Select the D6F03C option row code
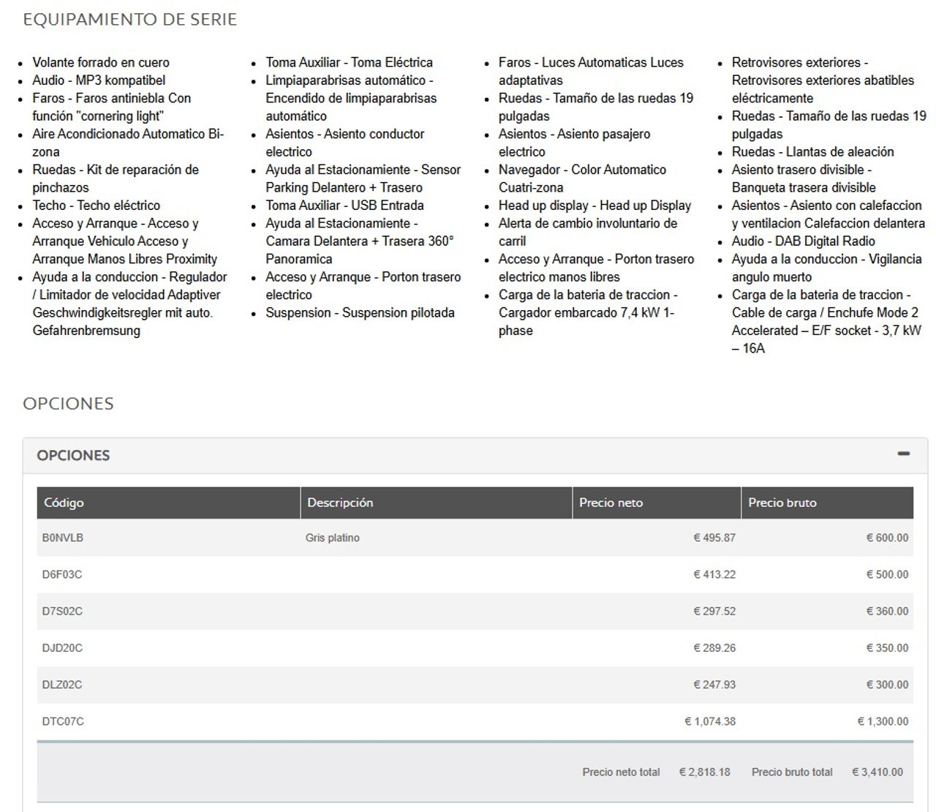This screenshot has height=812, width=936. pos(62,574)
